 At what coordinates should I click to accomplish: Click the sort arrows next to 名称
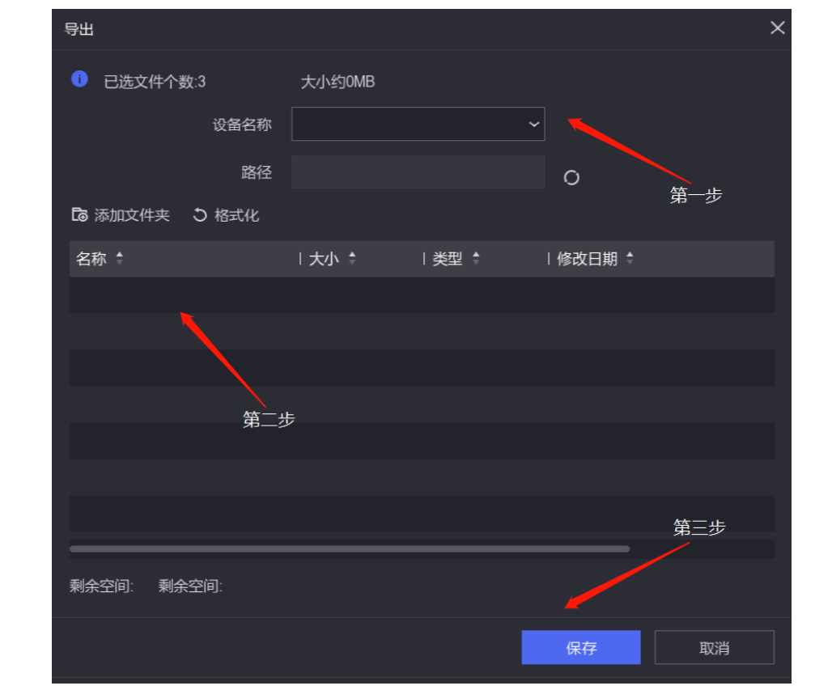pos(120,258)
